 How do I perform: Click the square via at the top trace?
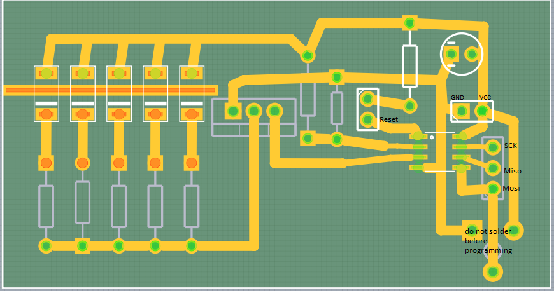click(409, 24)
